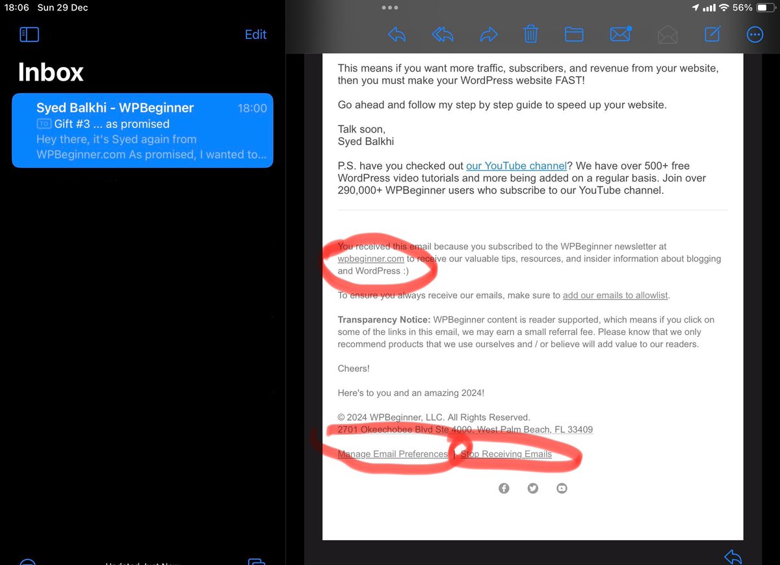Open "add our emails to allowlist" link
Viewport: 780px width, 565px height.
[616, 295]
